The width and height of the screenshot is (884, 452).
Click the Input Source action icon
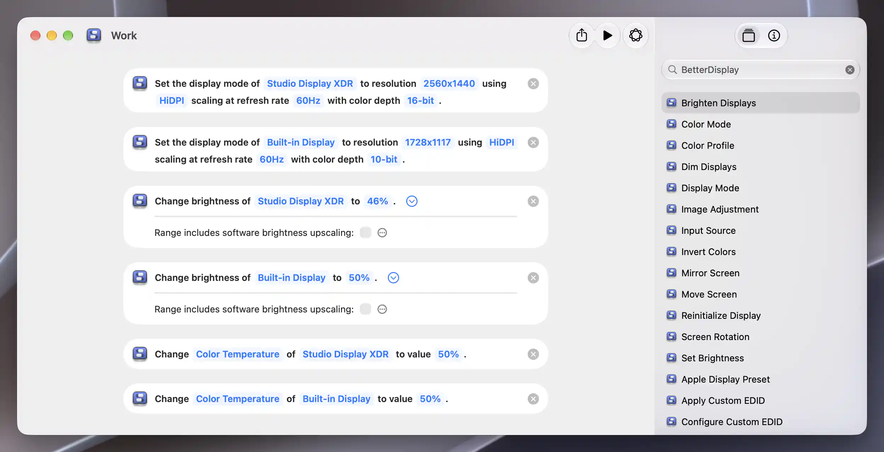coord(671,230)
